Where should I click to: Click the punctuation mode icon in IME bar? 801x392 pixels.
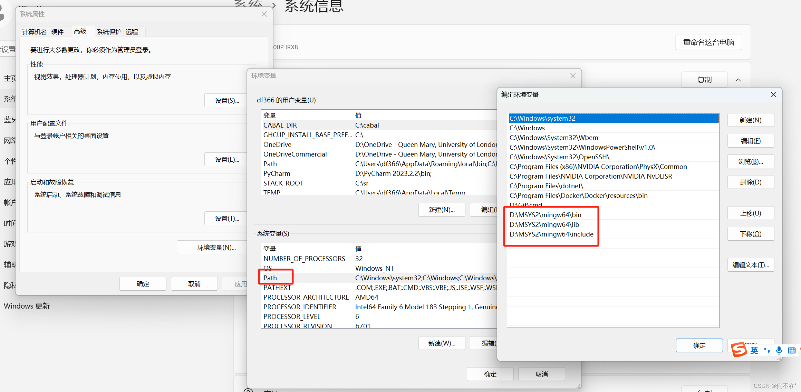point(767,351)
